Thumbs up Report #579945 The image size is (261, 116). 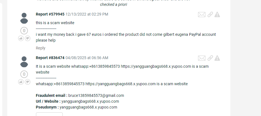tap(21, 39)
